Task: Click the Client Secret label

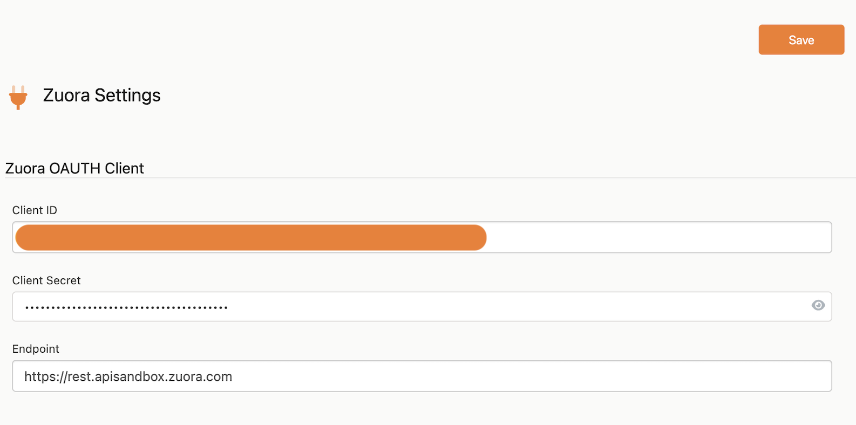Action: (x=46, y=280)
